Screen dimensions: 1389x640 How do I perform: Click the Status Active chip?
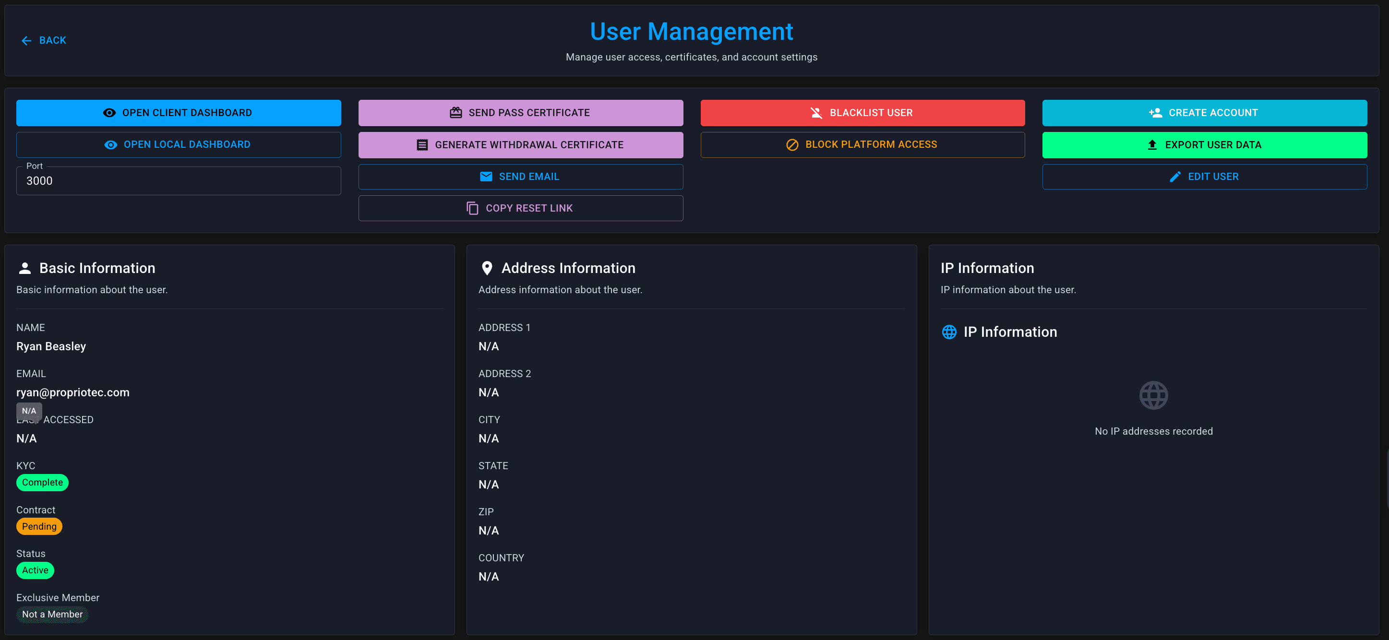coord(35,570)
